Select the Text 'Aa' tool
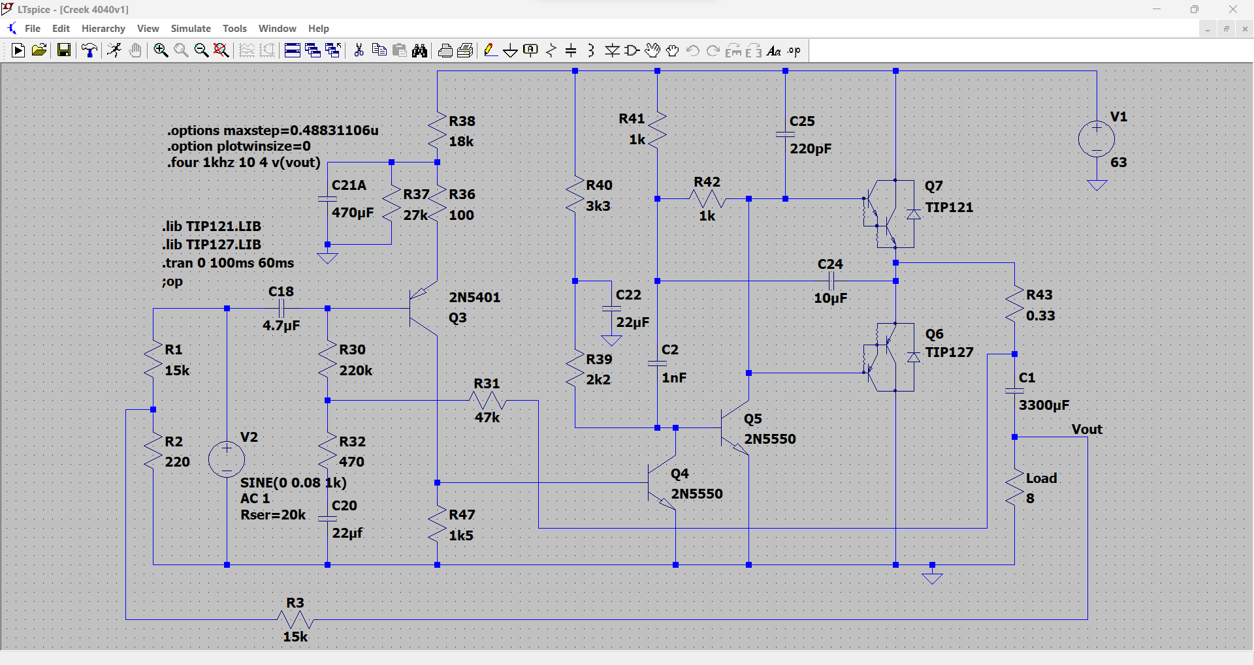 (x=774, y=51)
